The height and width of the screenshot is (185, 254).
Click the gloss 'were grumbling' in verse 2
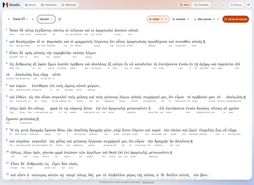coord(23,46)
